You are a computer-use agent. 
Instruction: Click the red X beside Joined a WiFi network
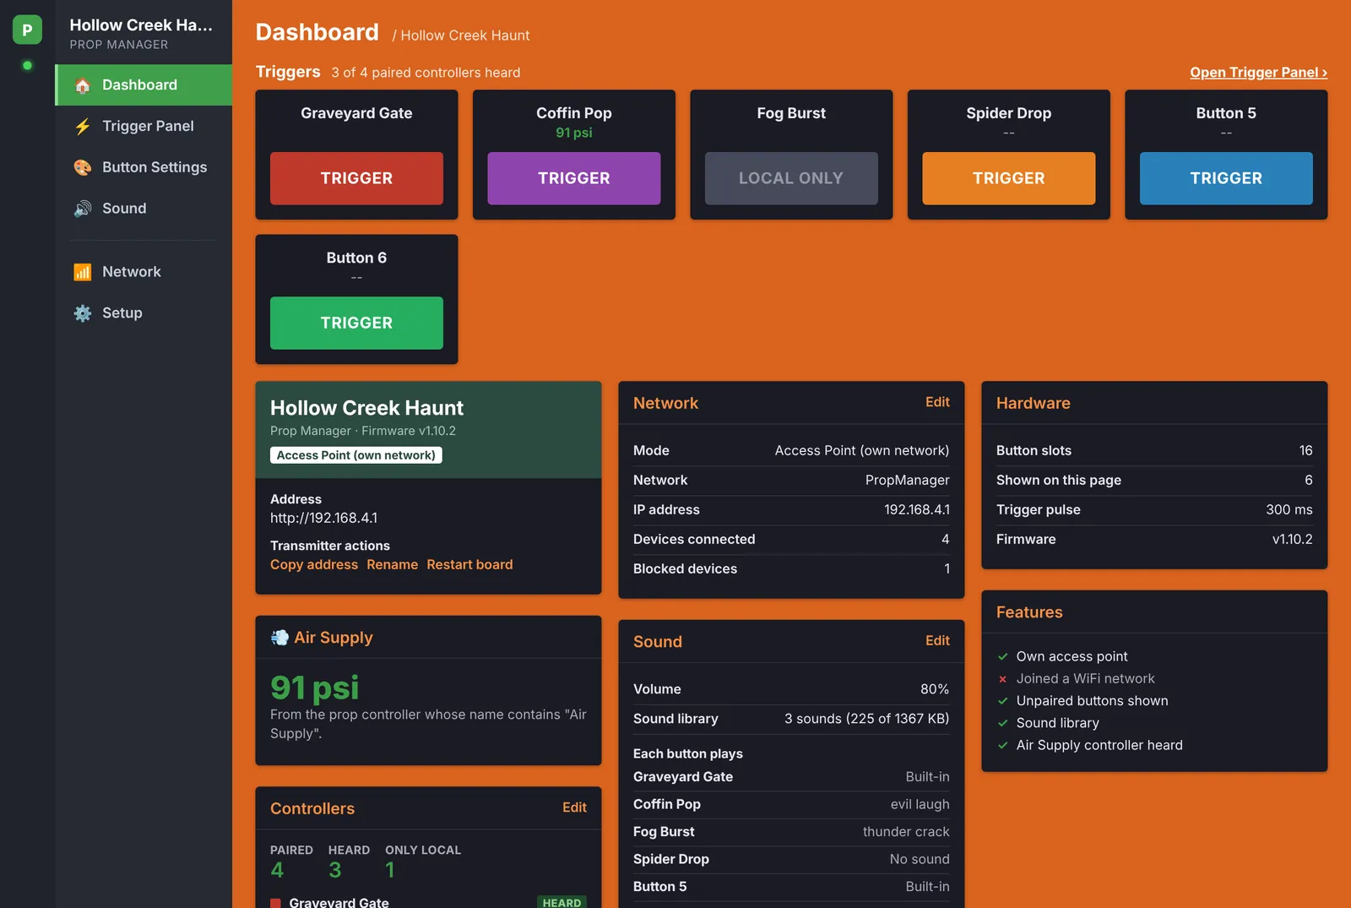pyautogui.click(x=1003, y=679)
